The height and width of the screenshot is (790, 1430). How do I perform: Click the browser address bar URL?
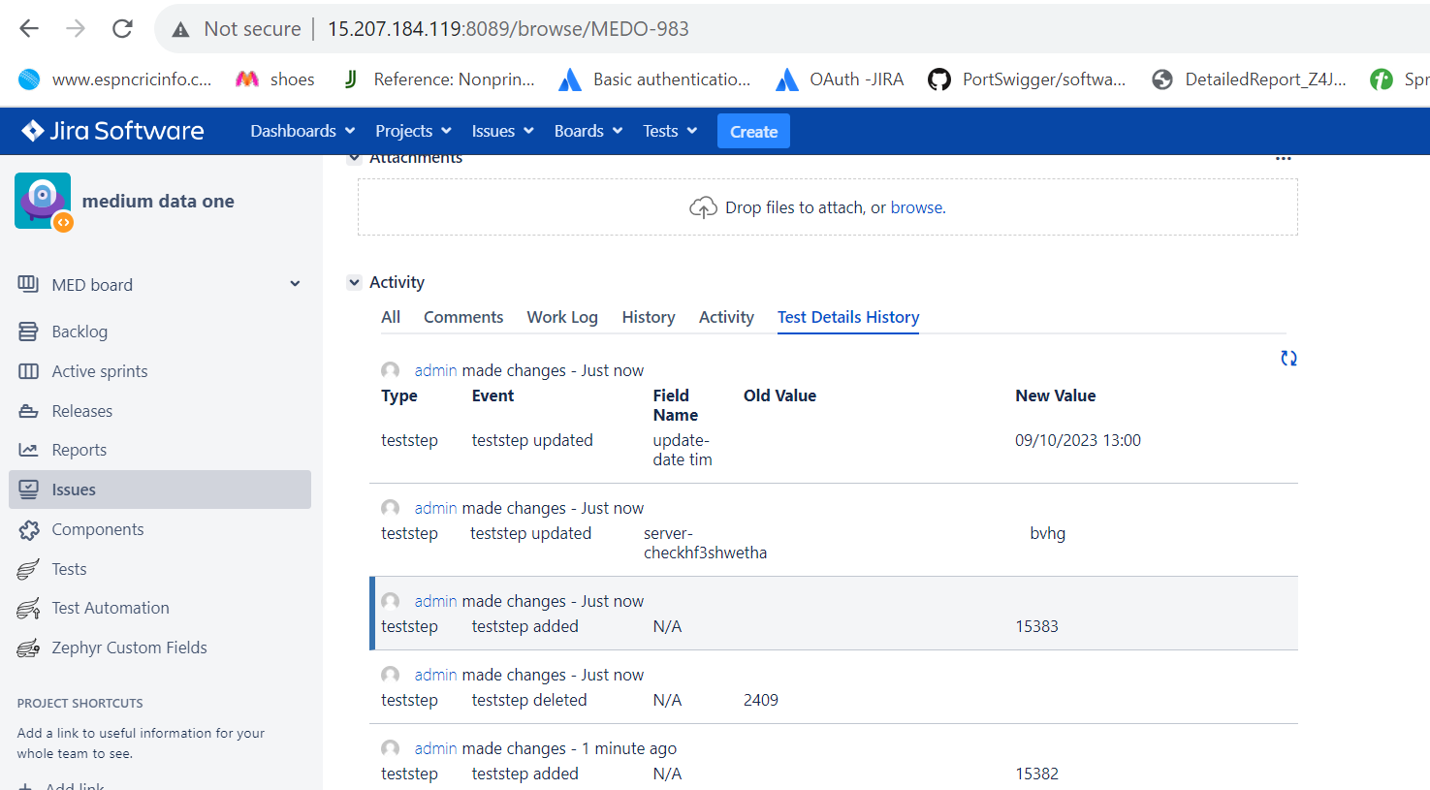point(508,29)
